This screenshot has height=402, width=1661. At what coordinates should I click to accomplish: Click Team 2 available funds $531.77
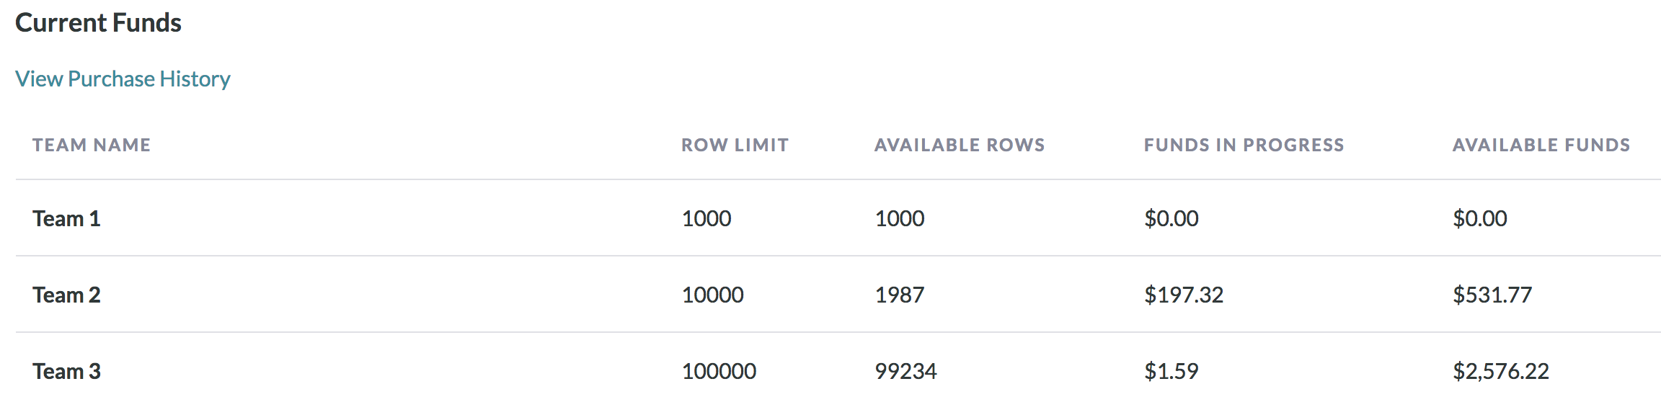coord(1492,295)
